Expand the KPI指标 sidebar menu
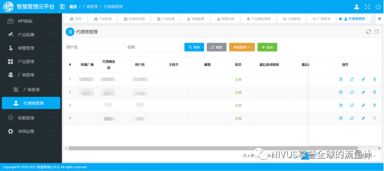Screen dimensions: 384x171 (x=31, y=21)
